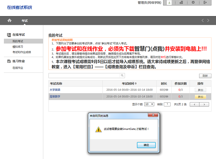This screenshot has height=159, width=216.
Task: Open 模拟练习 in the sidebar
Action: tap(18, 47)
